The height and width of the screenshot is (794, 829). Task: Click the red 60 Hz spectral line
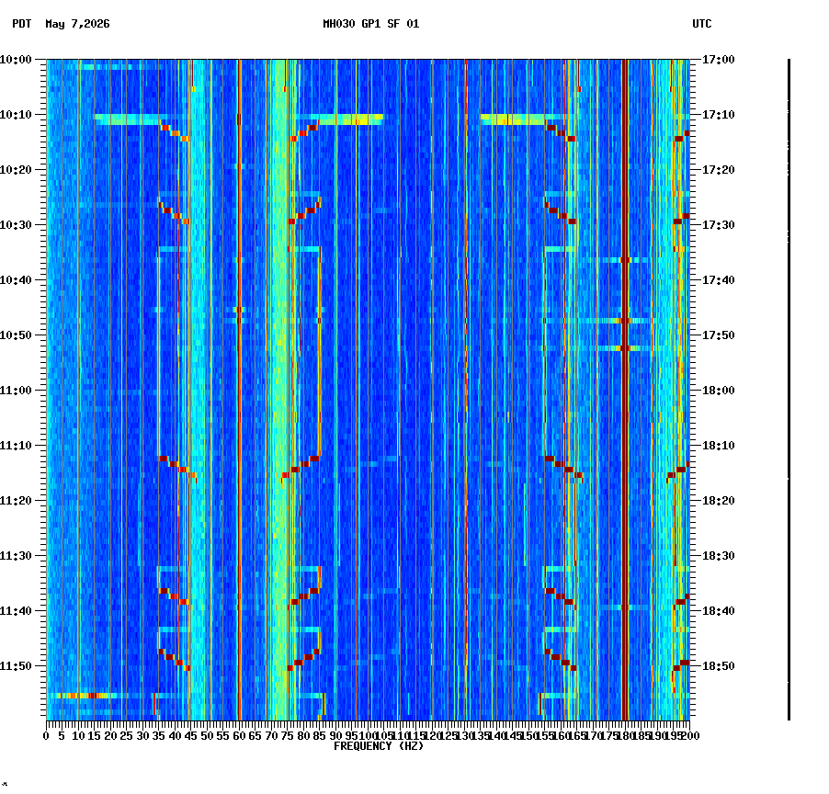239,390
